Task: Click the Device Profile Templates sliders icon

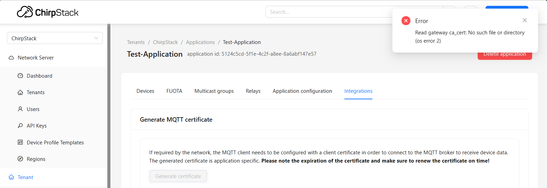Action: click(20, 142)
